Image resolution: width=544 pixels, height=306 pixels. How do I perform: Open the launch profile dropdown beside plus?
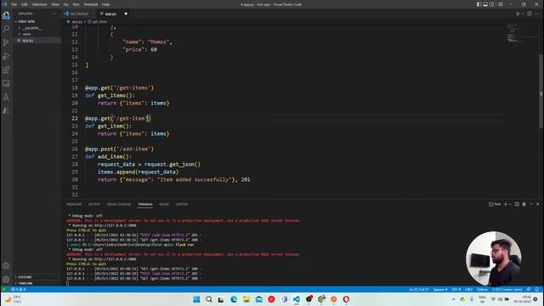pyautogui.click(x=510, y=204)
